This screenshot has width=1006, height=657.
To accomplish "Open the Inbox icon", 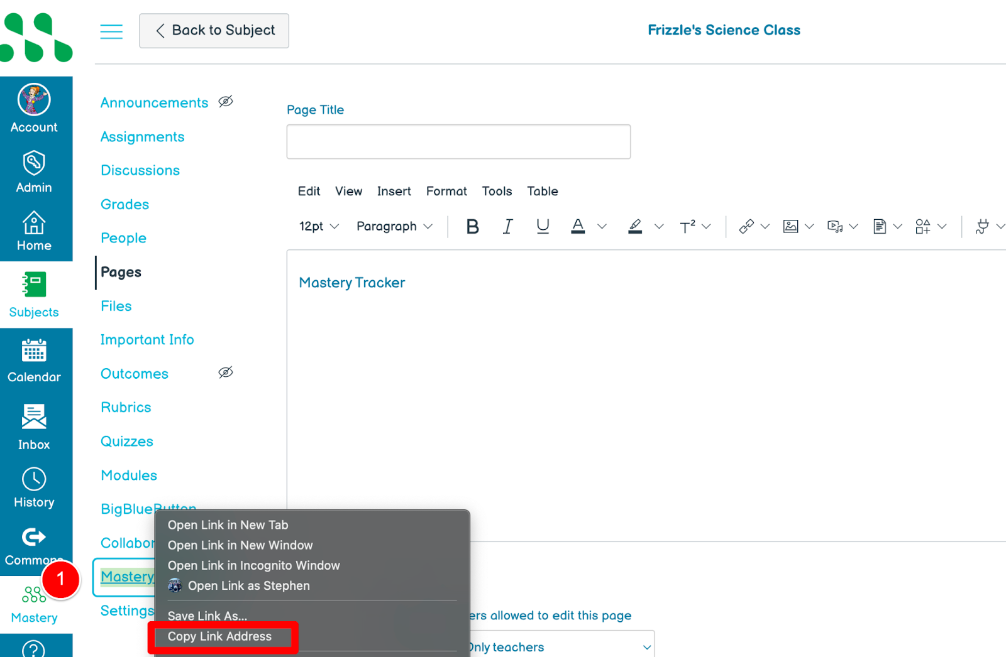I will click(x=34, y=416).
